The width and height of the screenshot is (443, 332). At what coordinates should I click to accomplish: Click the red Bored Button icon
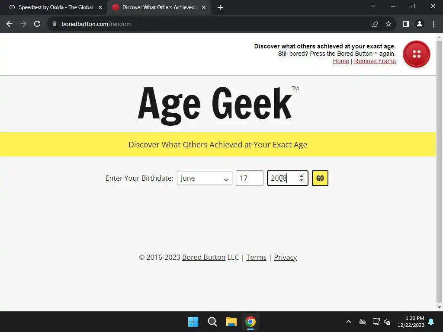pos(416,54)
